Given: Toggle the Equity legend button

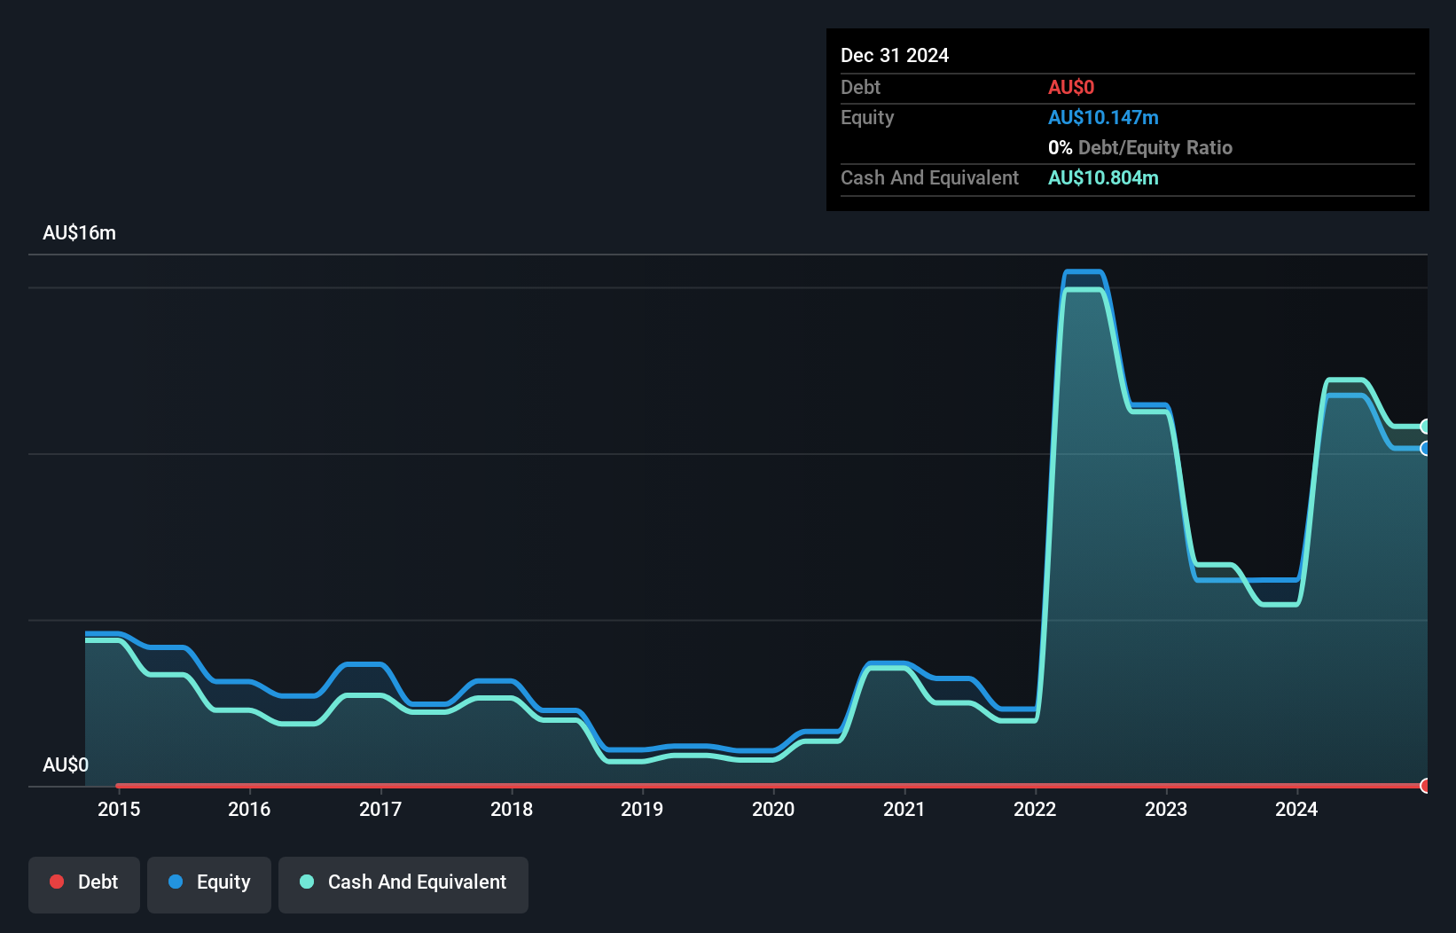Looking at the screenshot, I should [x=209, y=884].
